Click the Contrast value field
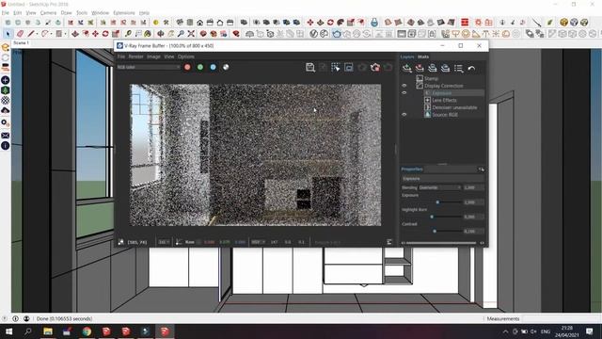602x339 pixels. point(473,231)
